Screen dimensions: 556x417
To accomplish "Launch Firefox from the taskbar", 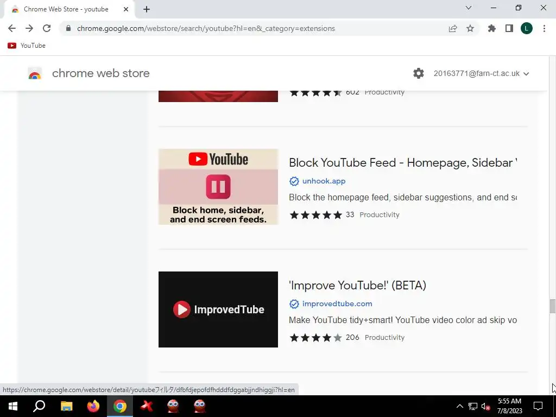I will [93, 406].
